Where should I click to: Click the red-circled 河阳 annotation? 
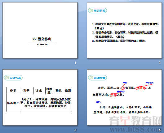coord(113,95)
